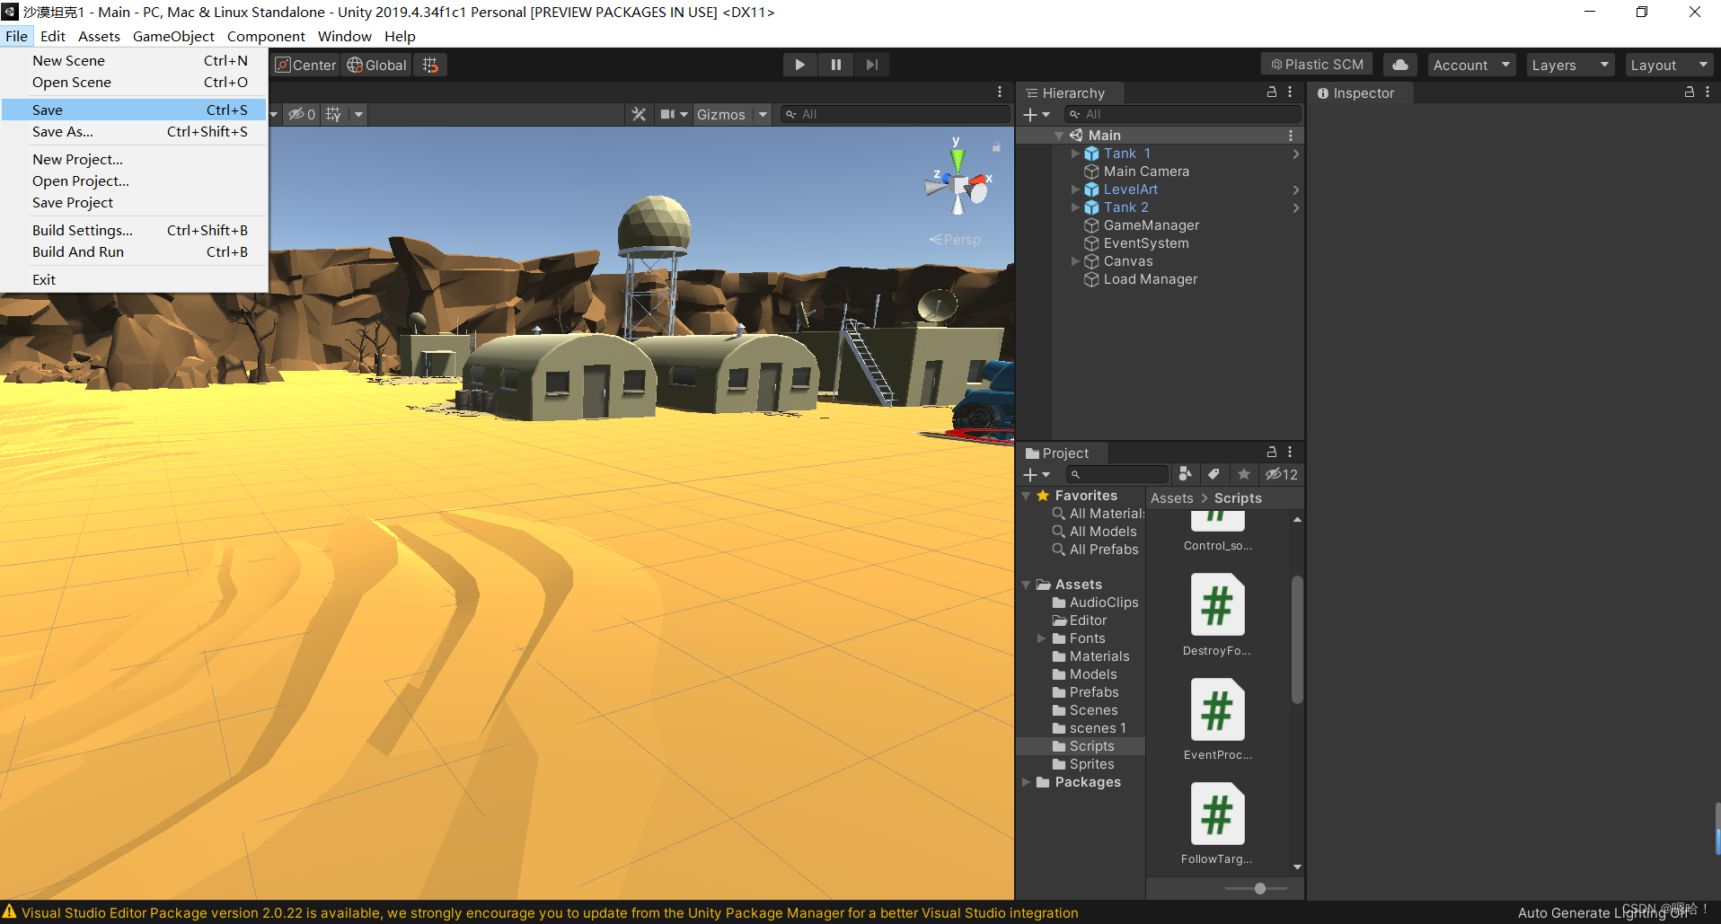Open the Scene view three-dot options menu
The image size is (1721, 924).
(x=1000, y=92)
